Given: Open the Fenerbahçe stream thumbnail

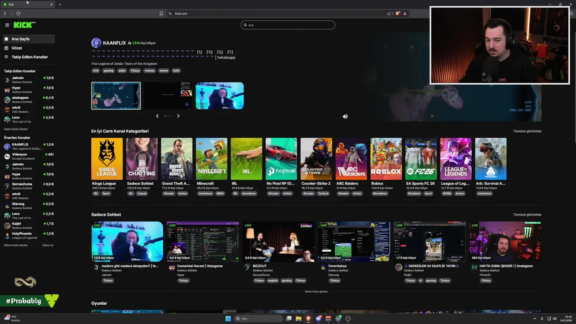Looking at the screenshot, I should [354, 241].
